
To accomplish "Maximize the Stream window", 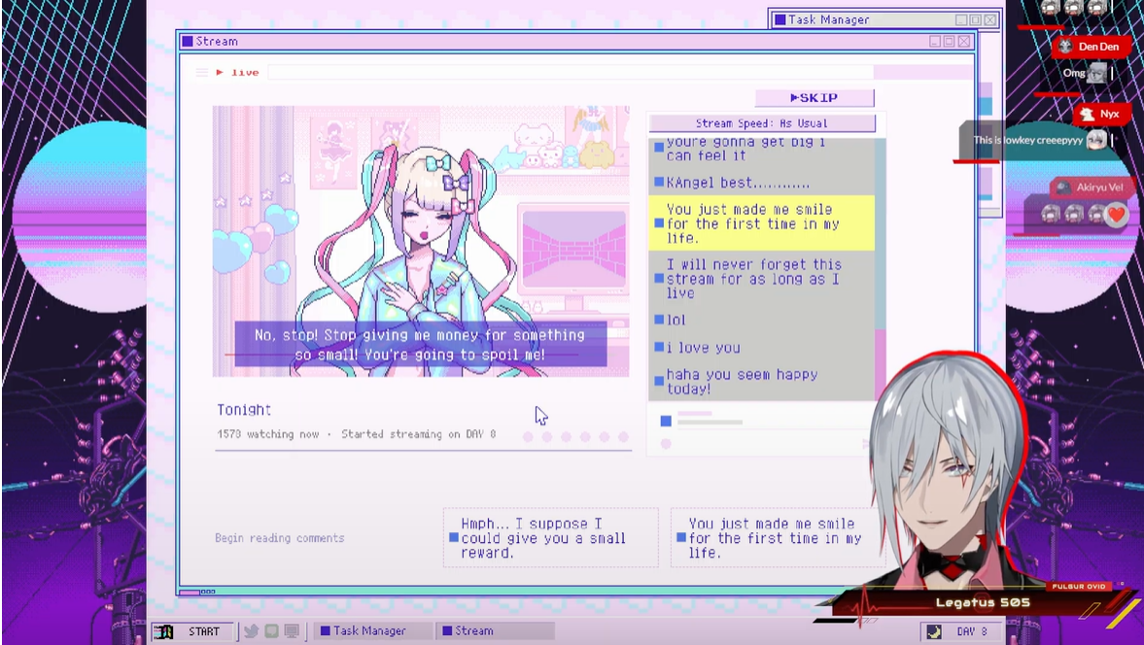I will 950,42.
